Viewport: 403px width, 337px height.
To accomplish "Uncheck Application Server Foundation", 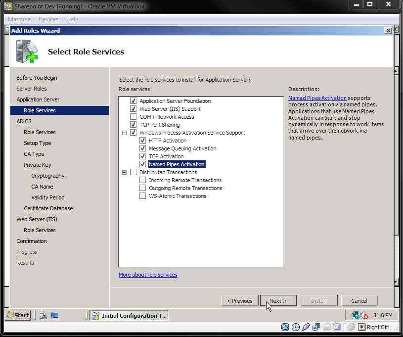I will [133, 101].
